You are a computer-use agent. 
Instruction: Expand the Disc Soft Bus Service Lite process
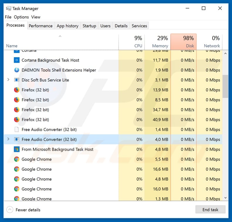(8, 80)
